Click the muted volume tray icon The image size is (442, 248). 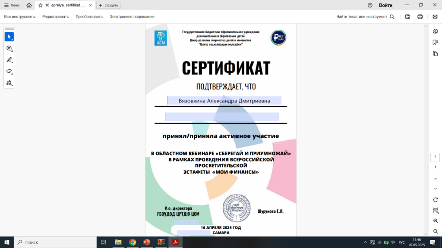point(393,242)
